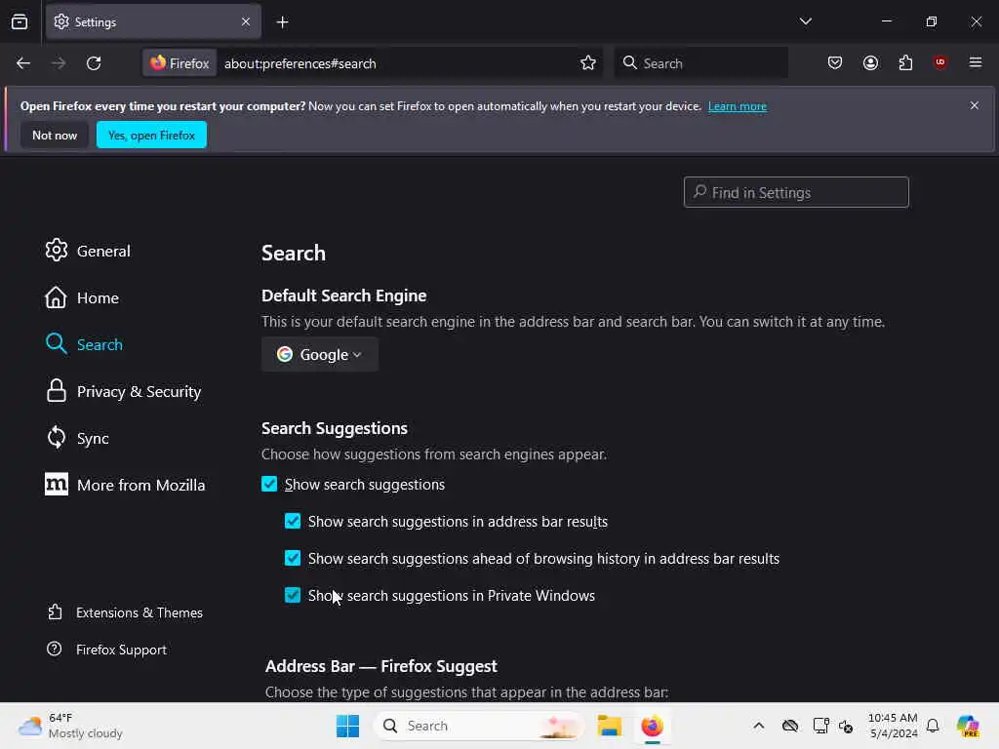999x749 pixels.
Task: Go back with the back arrow
Action: click(x=23, y=63)
